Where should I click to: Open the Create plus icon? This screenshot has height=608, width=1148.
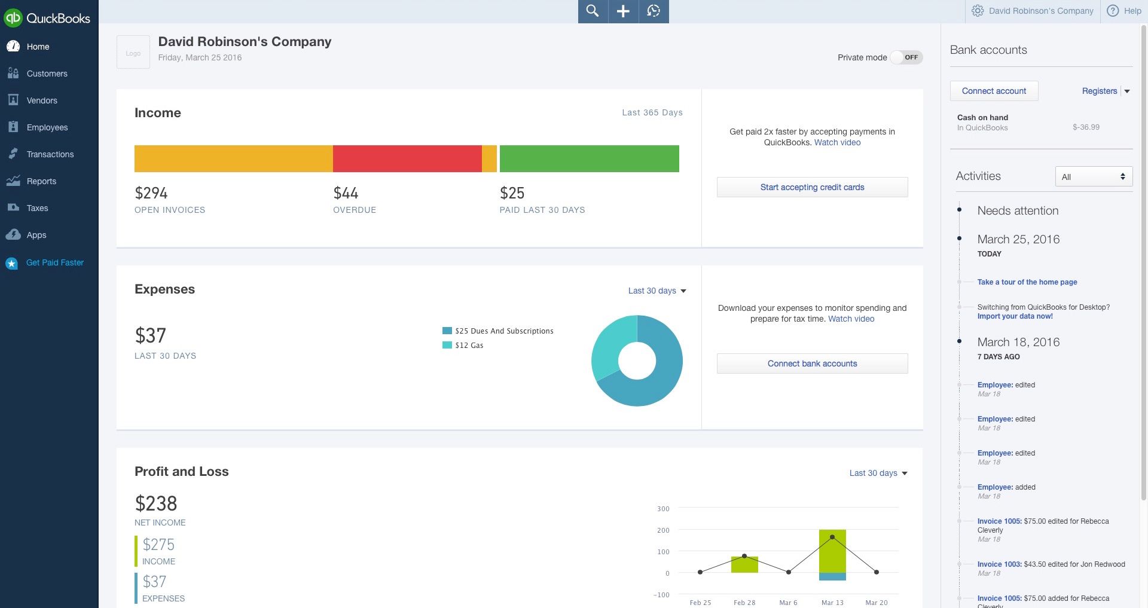(x=623, y=11)
